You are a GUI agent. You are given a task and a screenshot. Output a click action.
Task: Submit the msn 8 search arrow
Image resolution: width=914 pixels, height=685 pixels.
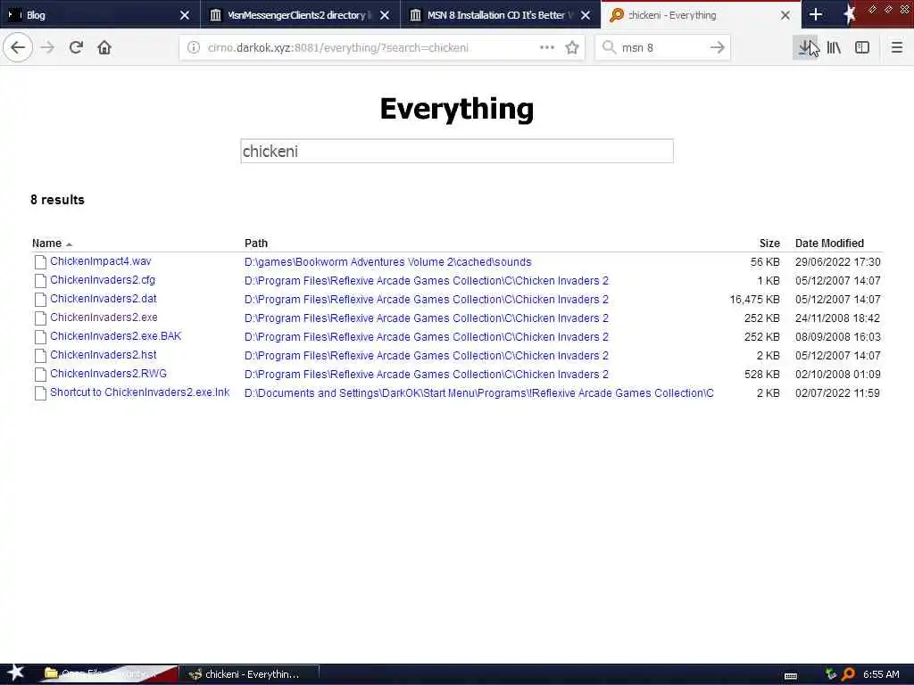pos(718,47)
